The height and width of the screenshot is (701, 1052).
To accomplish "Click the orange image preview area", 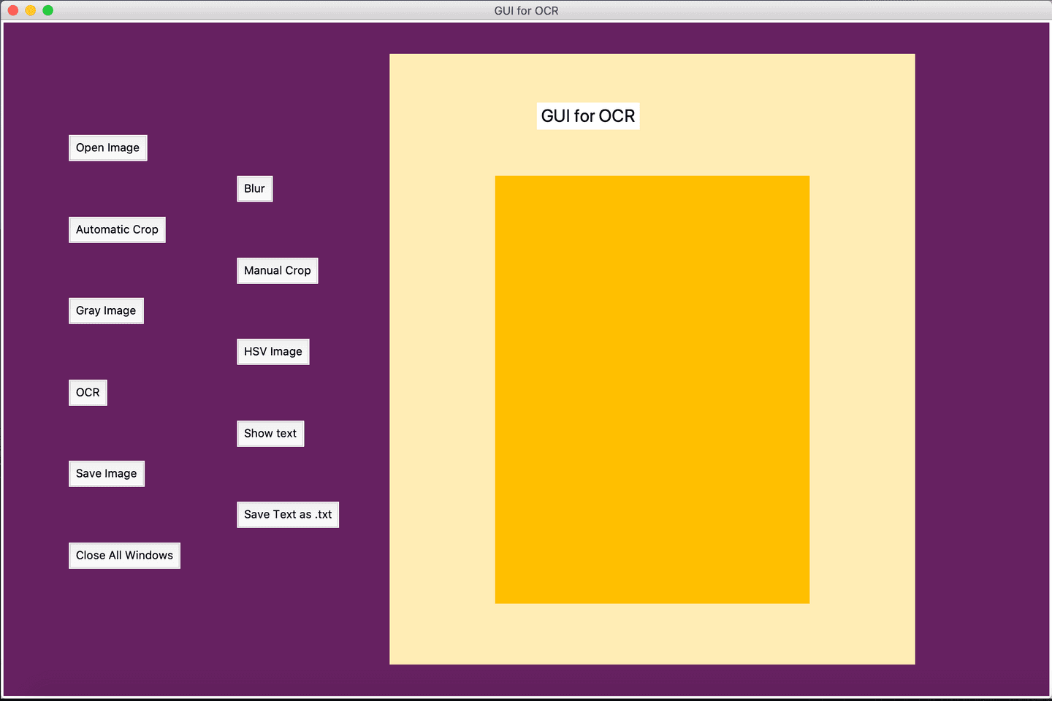I will coord(652,389).
